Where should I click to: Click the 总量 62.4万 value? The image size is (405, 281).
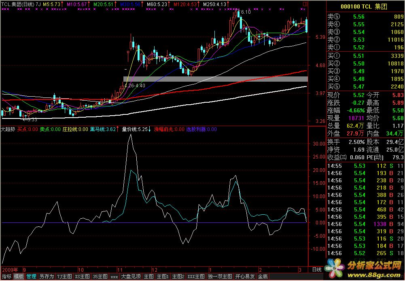tap(356, 126)
